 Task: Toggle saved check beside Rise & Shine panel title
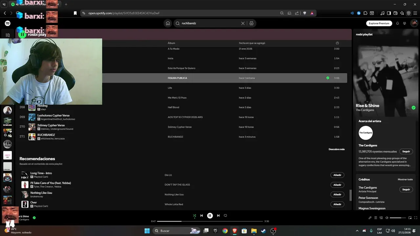[413, 108]
